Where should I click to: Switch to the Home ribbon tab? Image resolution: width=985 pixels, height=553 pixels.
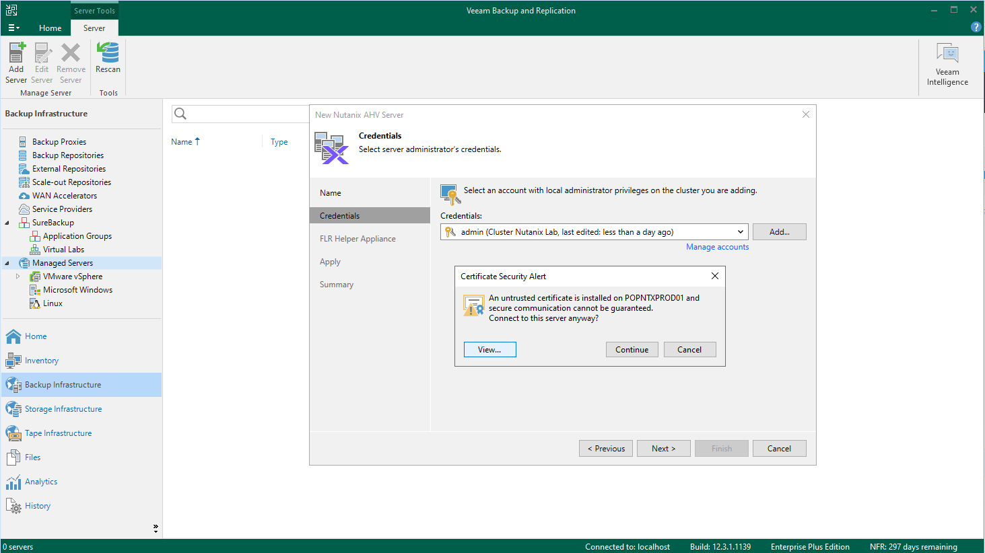50,28
